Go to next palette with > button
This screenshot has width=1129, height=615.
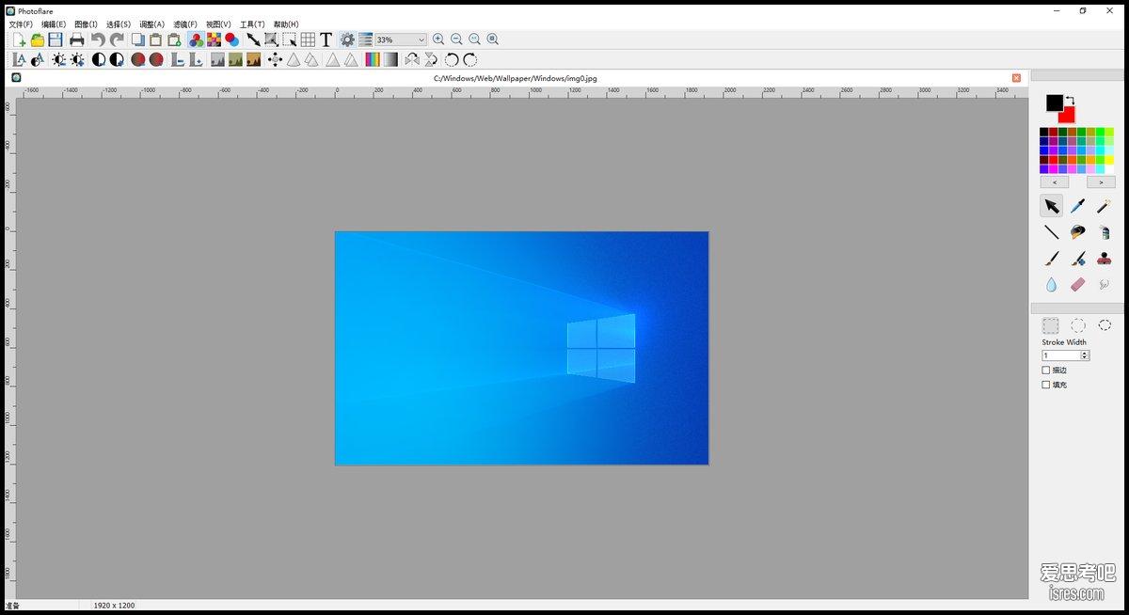pos(1101,182)
